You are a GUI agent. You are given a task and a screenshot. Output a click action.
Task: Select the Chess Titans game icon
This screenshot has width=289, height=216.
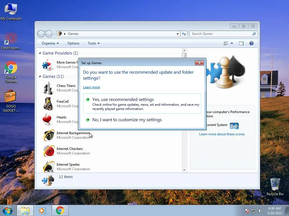[x=48, y=88]
